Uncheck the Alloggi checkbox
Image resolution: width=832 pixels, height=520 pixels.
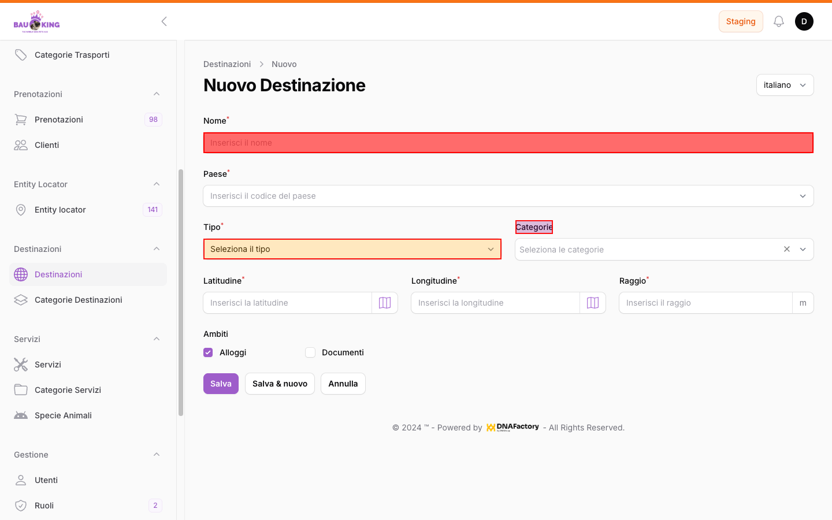coord(207,352)
